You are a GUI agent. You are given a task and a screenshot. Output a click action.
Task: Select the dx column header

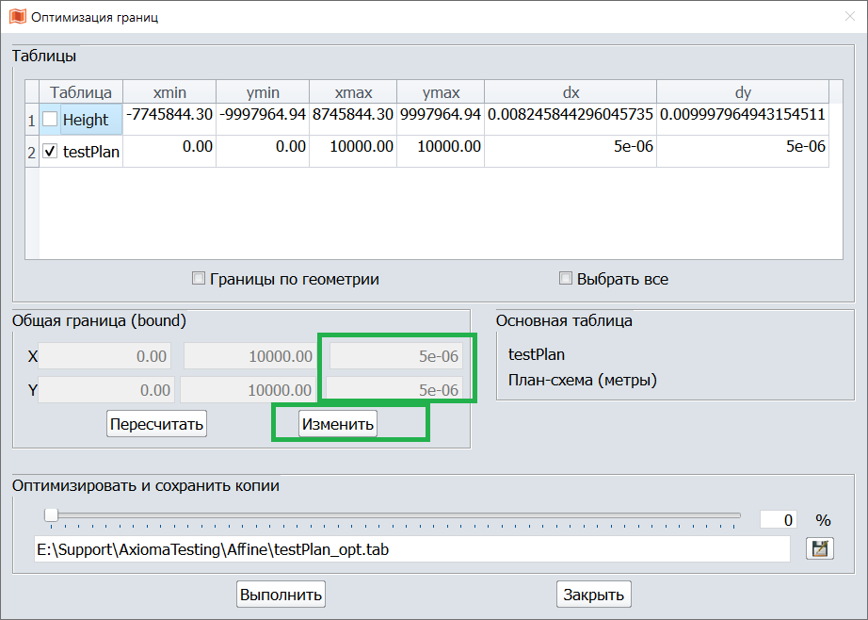[x=571, y=92]
